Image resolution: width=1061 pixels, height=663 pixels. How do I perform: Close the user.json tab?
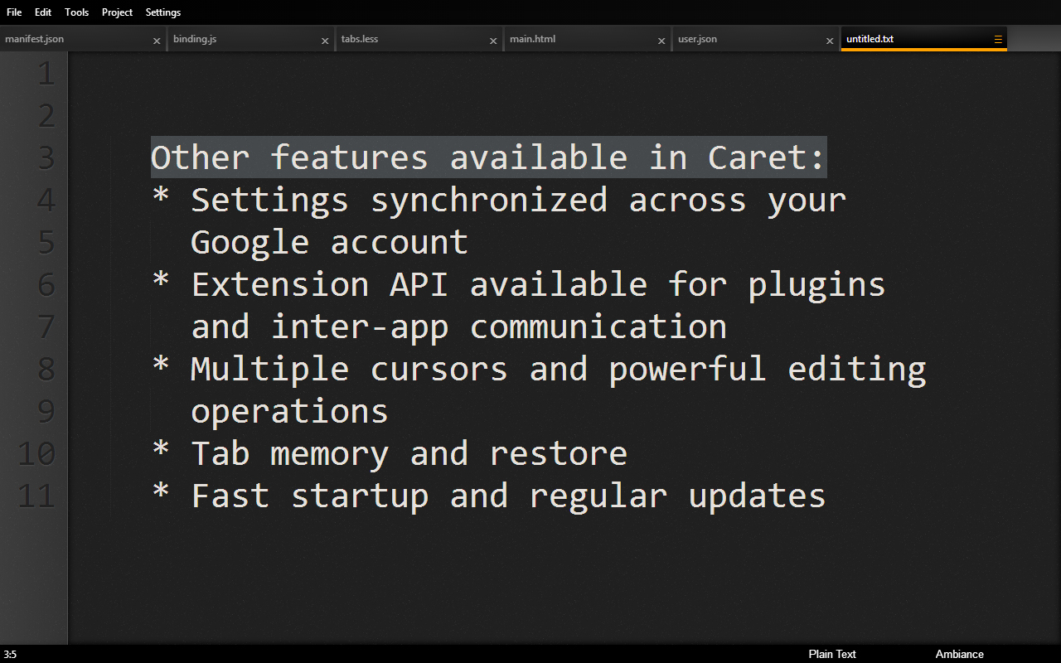(x=830, y=41)
